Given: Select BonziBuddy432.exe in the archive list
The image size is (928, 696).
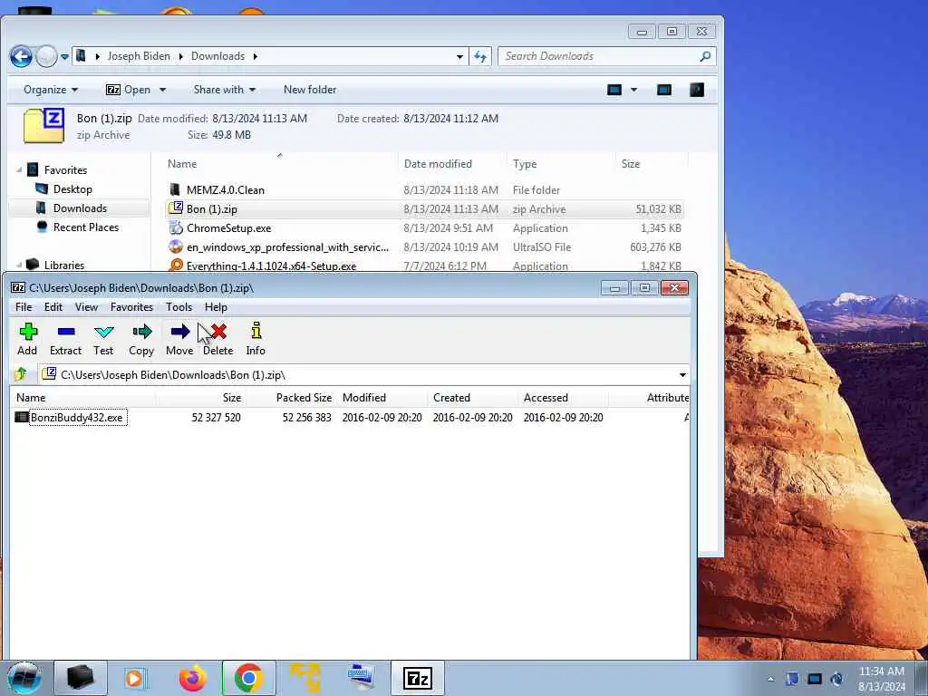Looking at the screenshot, I should tap(77, 418).
